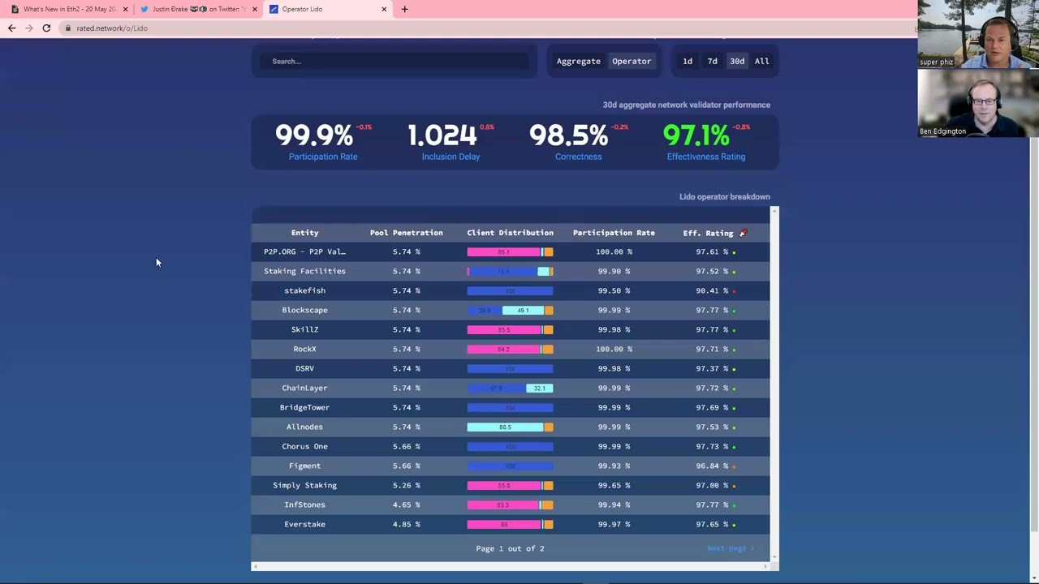This screenshot has height=584, width=1039.
Task: Click Allnodes client distribution bar
Action: (x=510, y=427)
